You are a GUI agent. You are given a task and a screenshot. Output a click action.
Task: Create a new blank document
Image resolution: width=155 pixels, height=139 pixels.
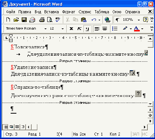[8, 20]
